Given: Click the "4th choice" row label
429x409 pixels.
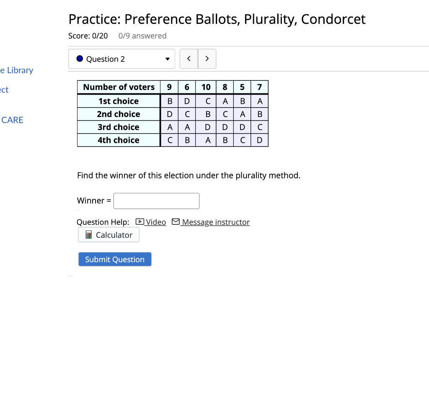Looking at the screenshot, I should click(119, 140).
